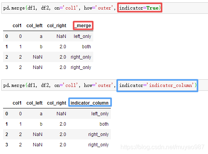The image size is (208, 154).
Task: Click col_right 2.0 in row 3 of indicator_column table
Action: click(x=63, y=145)
